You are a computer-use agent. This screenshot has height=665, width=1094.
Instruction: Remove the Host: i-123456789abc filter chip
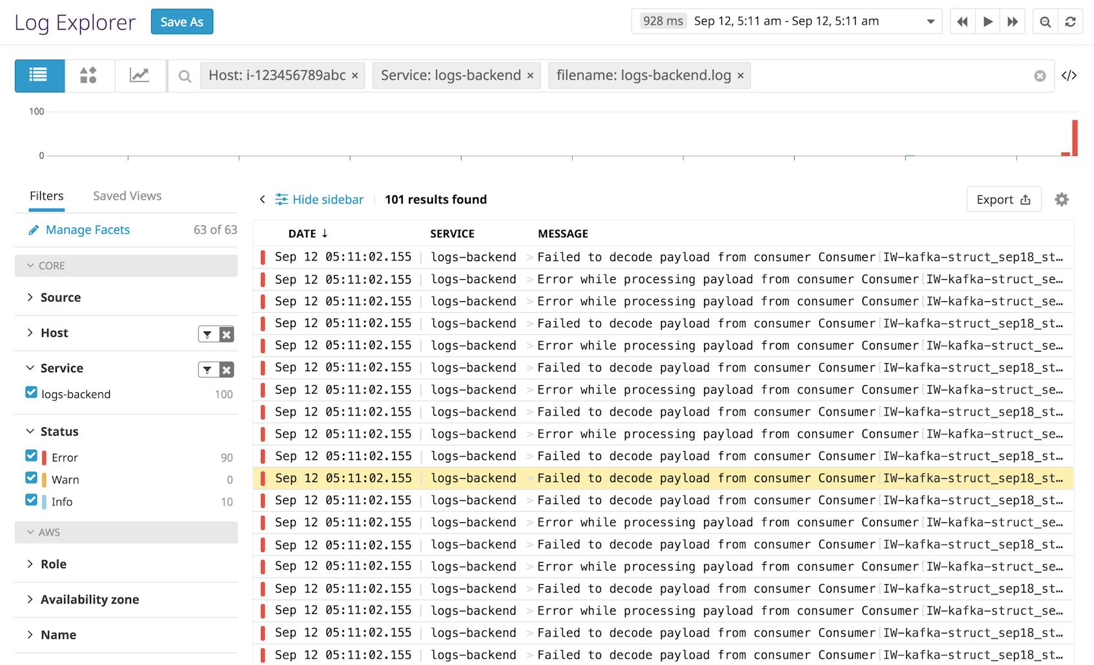(x=355, y=76)
